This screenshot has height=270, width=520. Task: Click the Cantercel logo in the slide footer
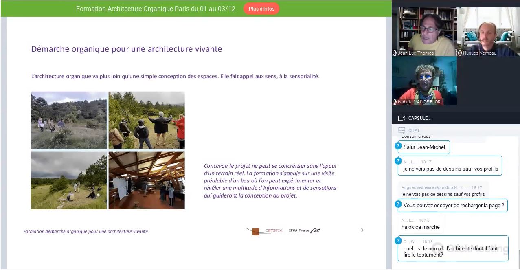(x=267, y=230)
